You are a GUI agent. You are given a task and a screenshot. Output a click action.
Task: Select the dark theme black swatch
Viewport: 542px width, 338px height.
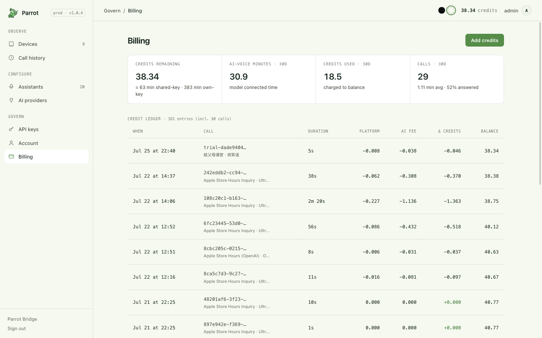(442, 11)
